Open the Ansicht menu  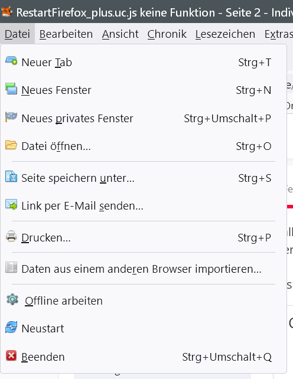121,34
